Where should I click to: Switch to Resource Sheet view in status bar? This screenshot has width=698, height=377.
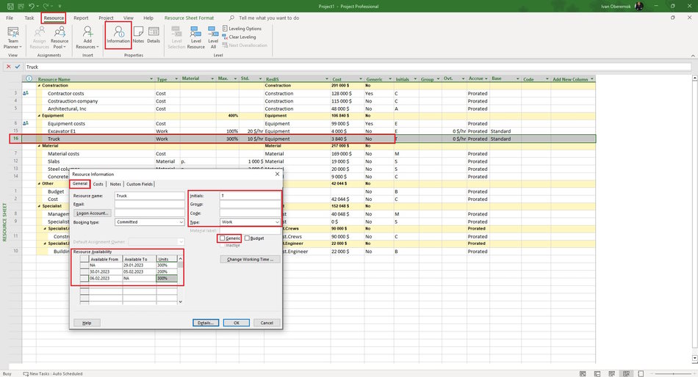click(626, 373)
